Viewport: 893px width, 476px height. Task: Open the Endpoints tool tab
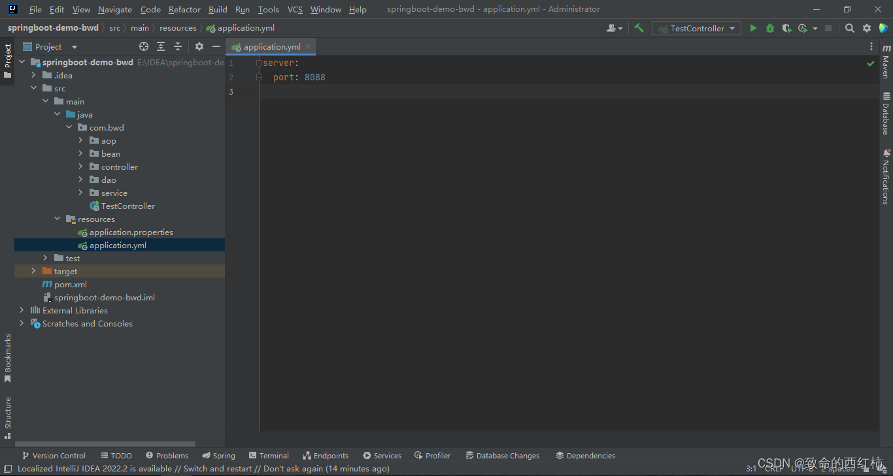pos(326,456)
